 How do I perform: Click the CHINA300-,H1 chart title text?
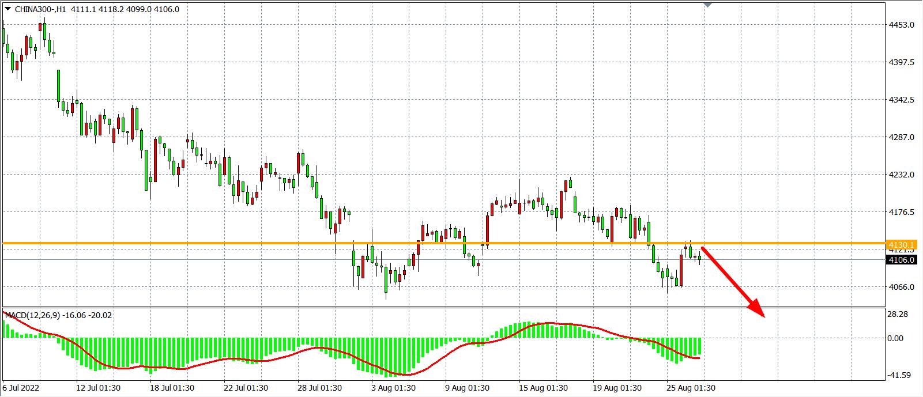coord(40,9)
